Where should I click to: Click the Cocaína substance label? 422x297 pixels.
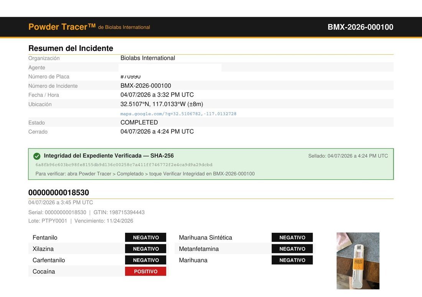[x=44, y=271]
